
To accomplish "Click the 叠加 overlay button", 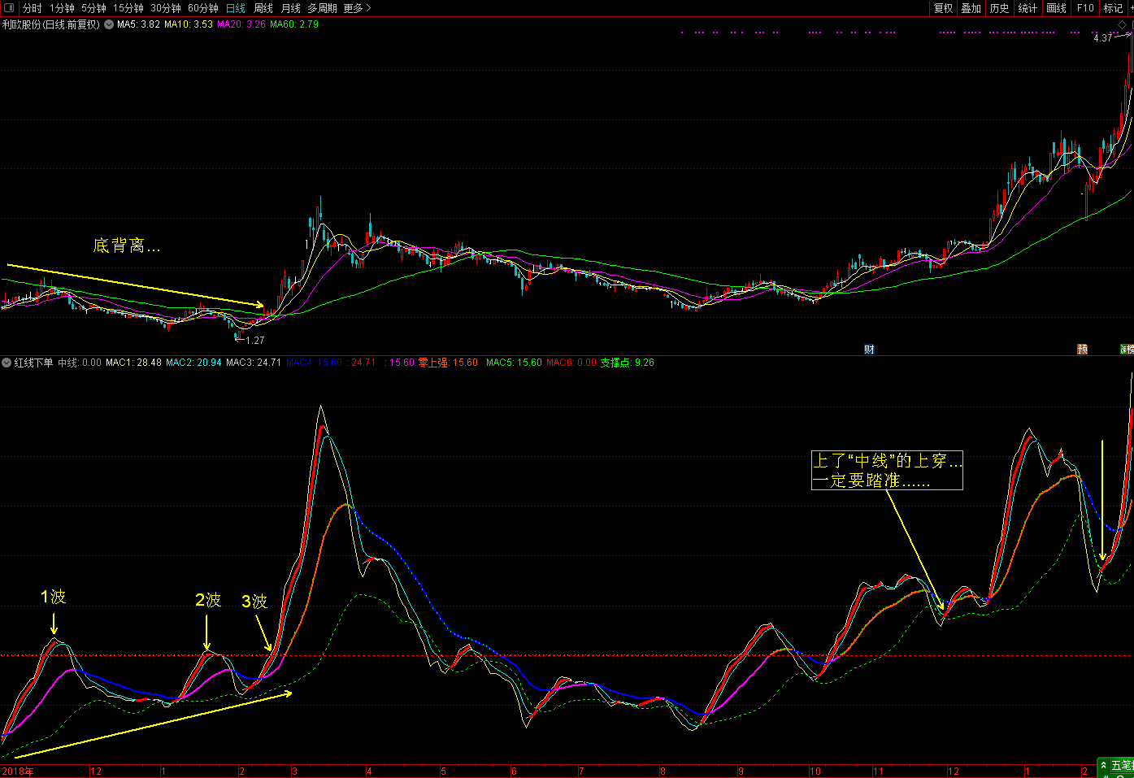I will click(971, 8).
